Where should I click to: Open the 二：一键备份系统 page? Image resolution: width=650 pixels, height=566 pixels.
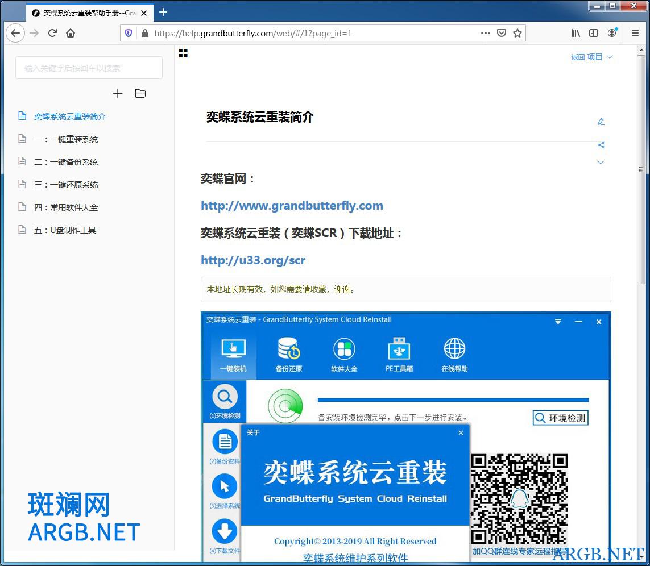point(65,162)
